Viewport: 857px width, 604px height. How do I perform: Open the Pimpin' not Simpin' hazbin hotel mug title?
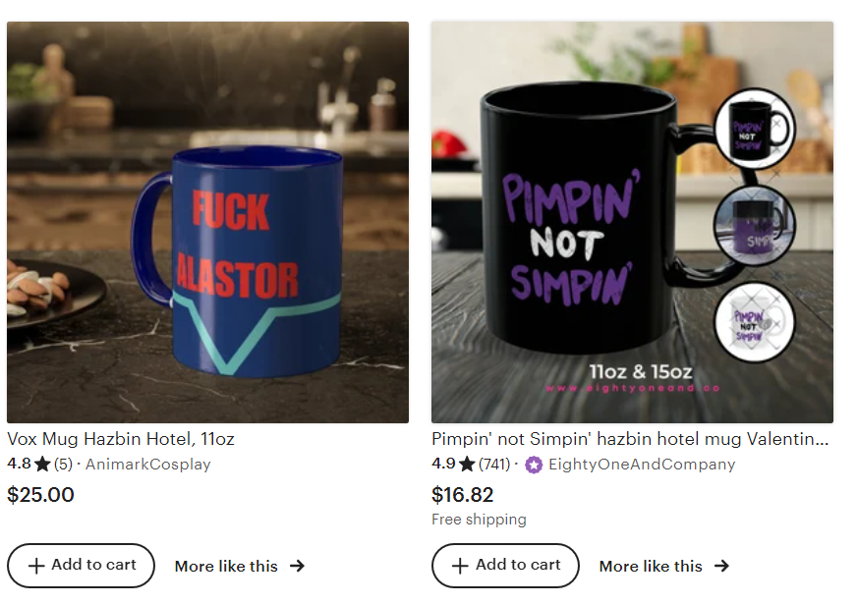[x=630, y=439]
